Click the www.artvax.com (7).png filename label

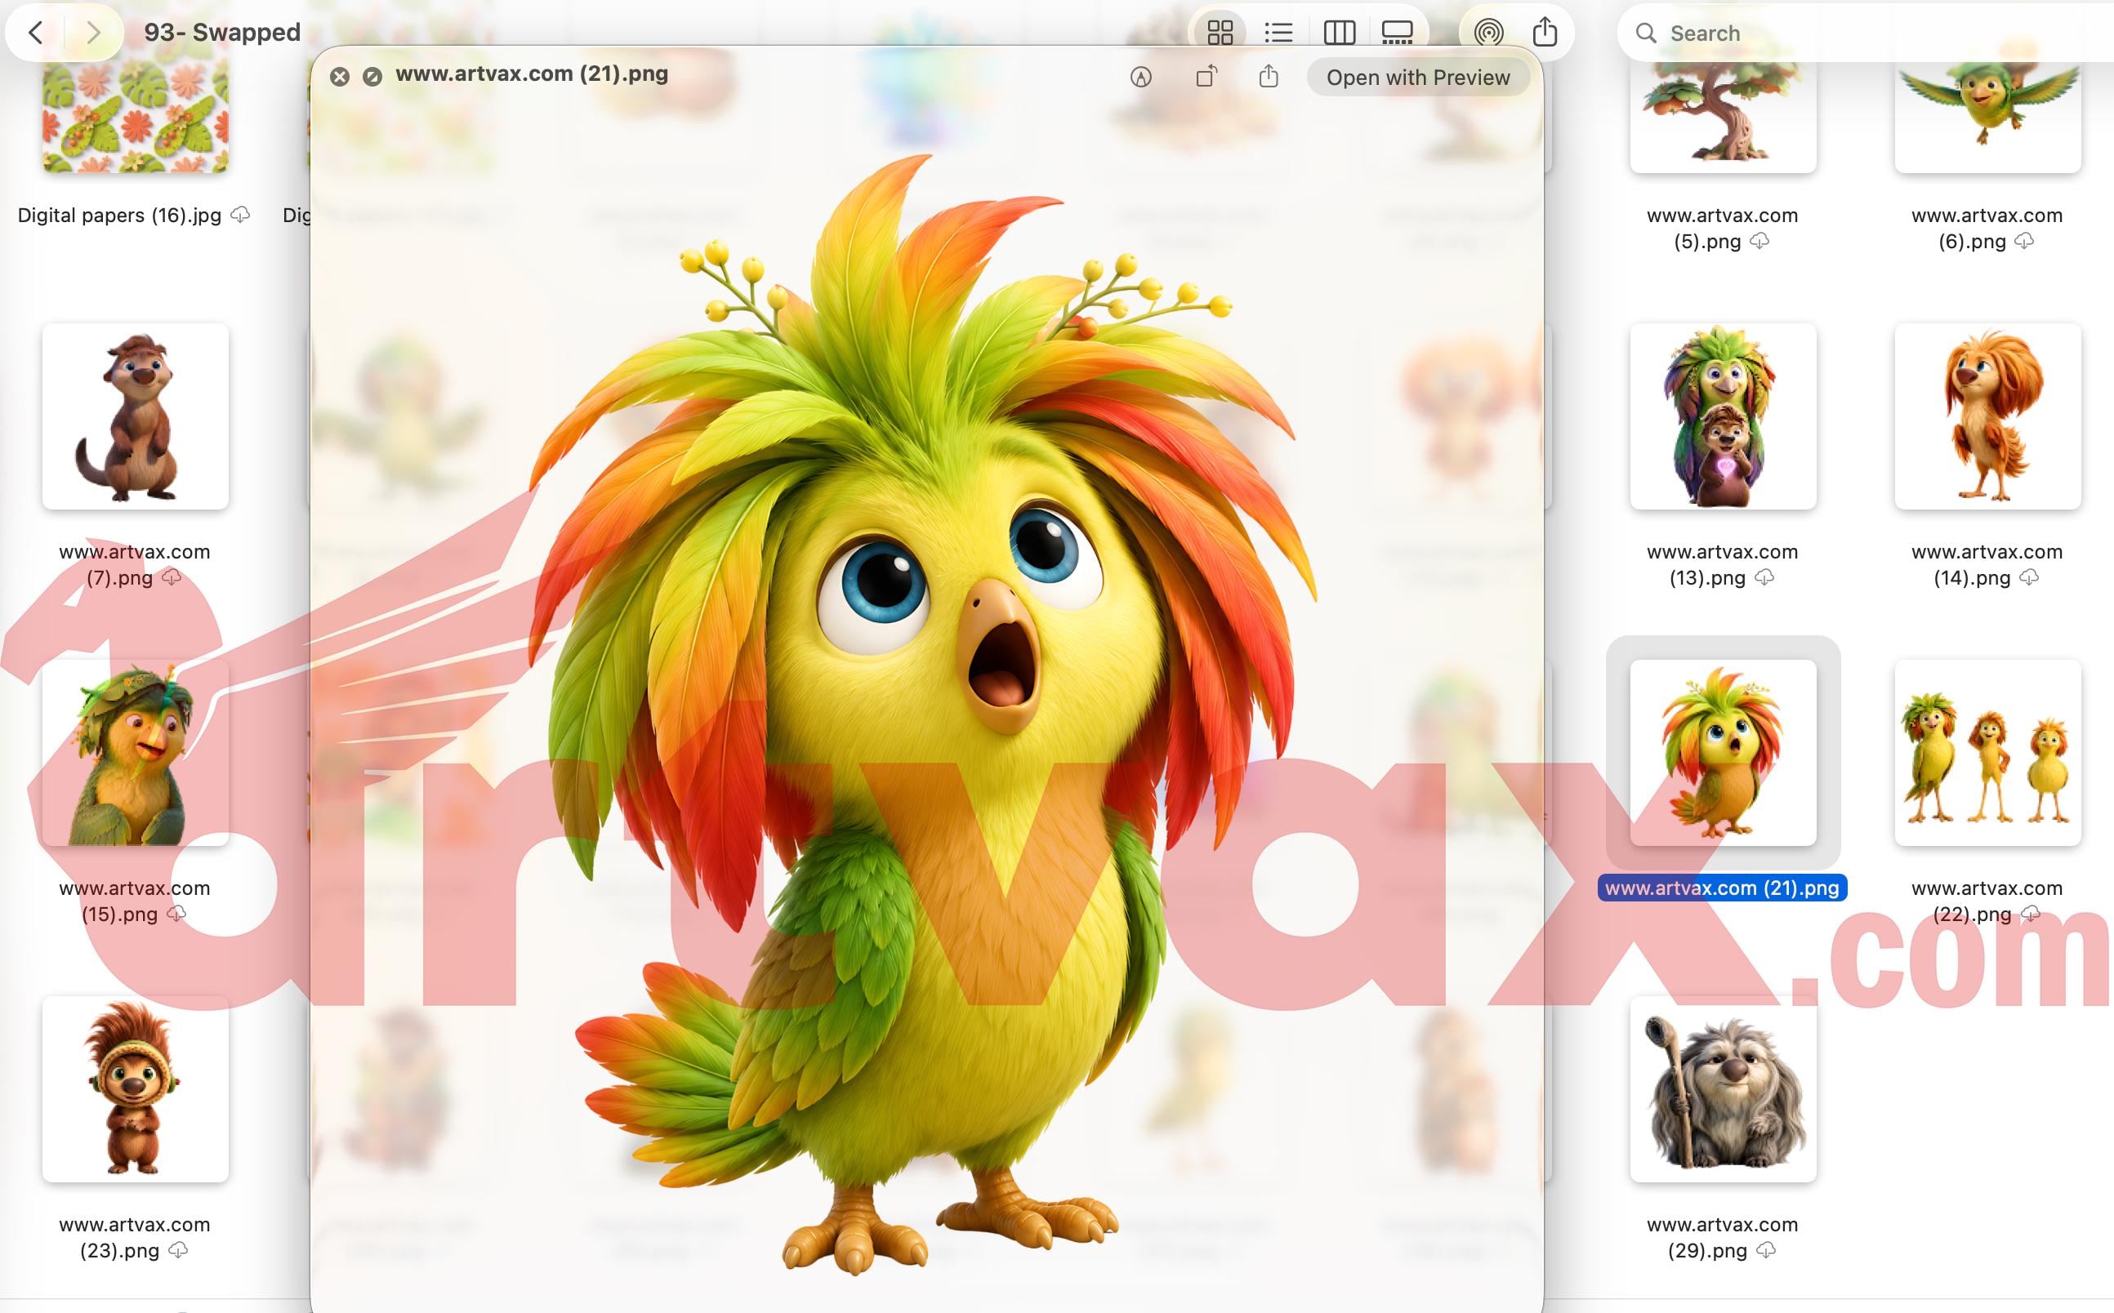pos(135,564)
